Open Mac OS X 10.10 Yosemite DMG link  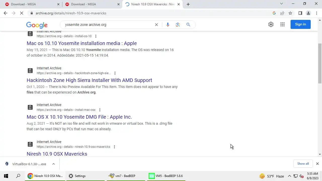click(x=79, y=117)
